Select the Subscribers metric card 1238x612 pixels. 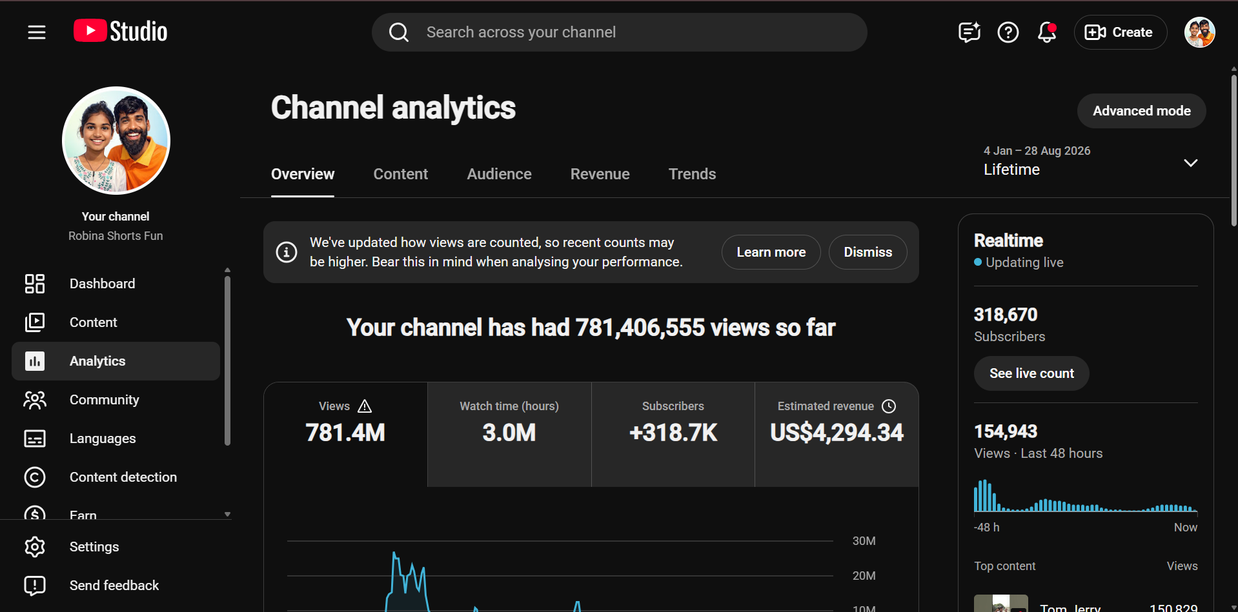point(673,435)
